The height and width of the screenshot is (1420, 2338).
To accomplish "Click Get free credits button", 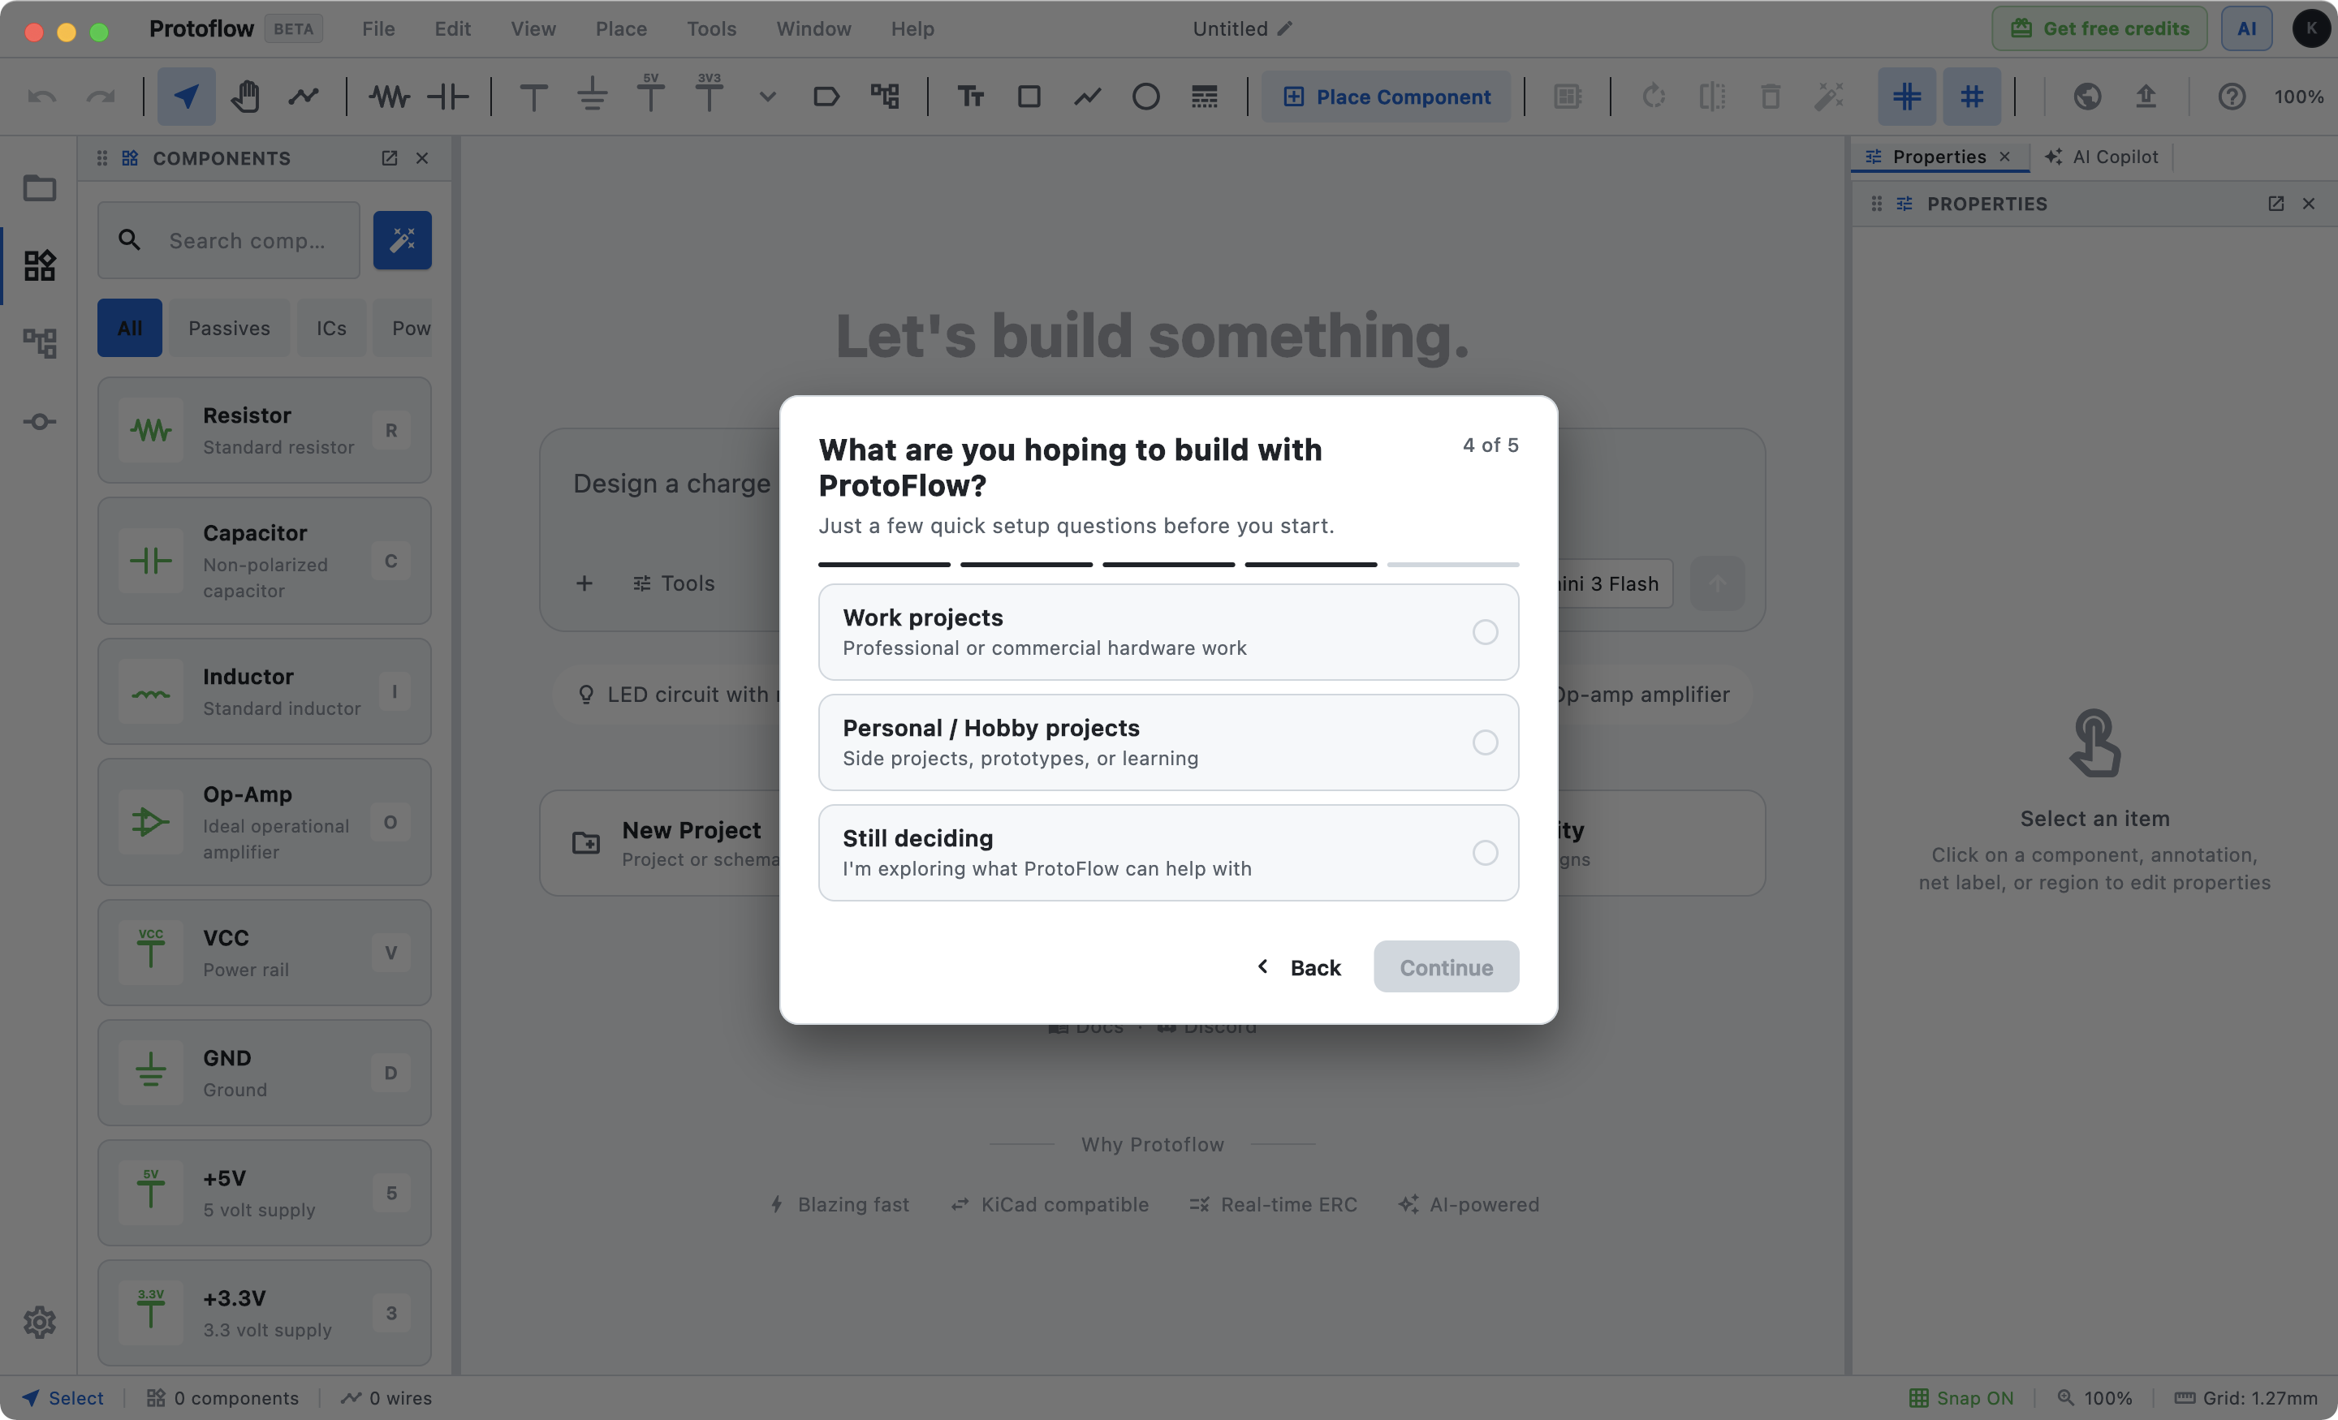I will pos(2099,28).
